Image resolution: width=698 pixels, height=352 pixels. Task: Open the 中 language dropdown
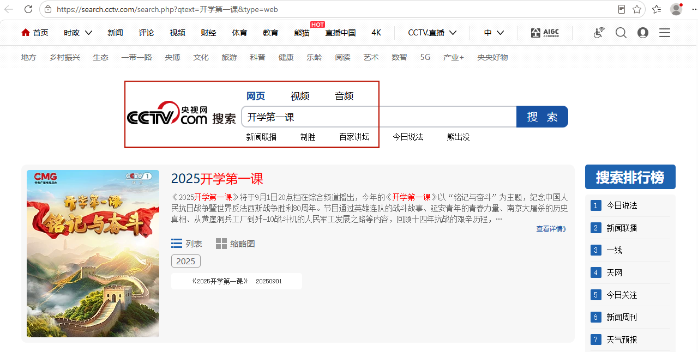[x=494, y=33]
